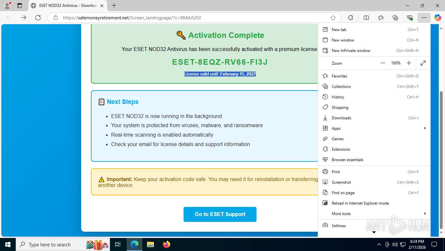The height and width of the screenshot is (251, 445).
Task: Close the ESET NOD32 Antivirus tab
Action: click(x=102, y=6)
